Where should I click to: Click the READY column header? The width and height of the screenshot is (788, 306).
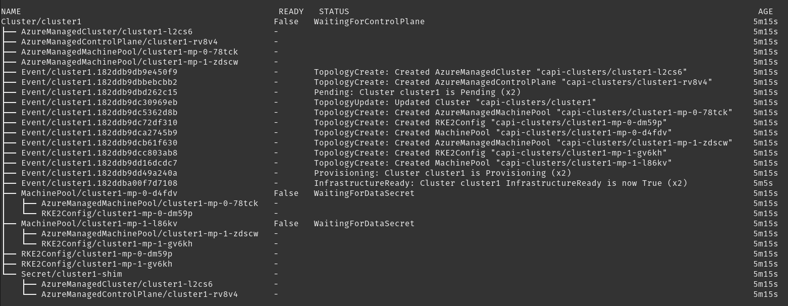[291, 12]
